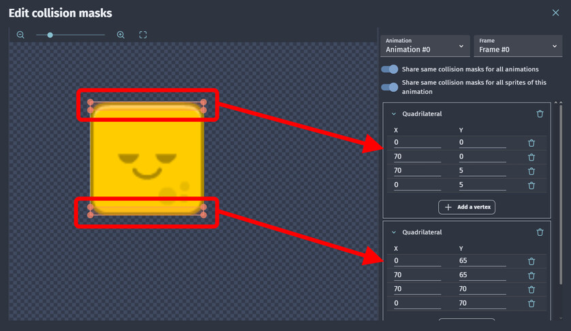Image resolution: width=571 pixels, height=331 pixels.
Task: Click the zoom in magnifier icon
Action: pos(121,35)
